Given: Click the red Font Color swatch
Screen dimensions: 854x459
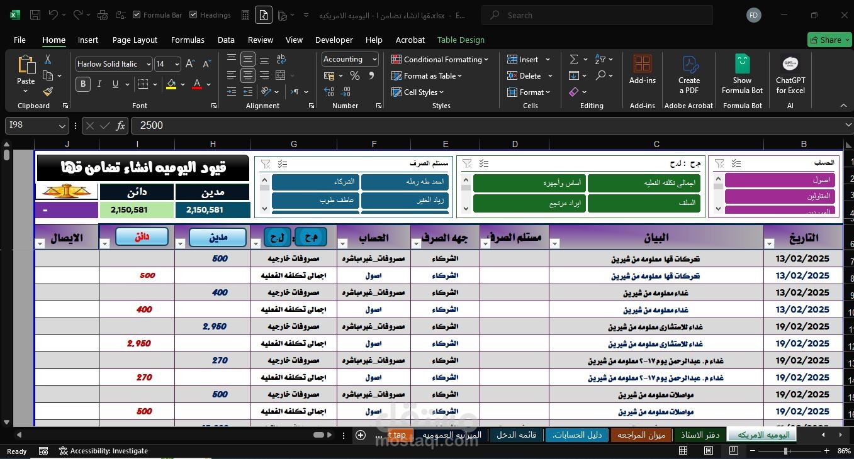Looking at the screenshot, I should pyautogui.click(x=197, y=84).
